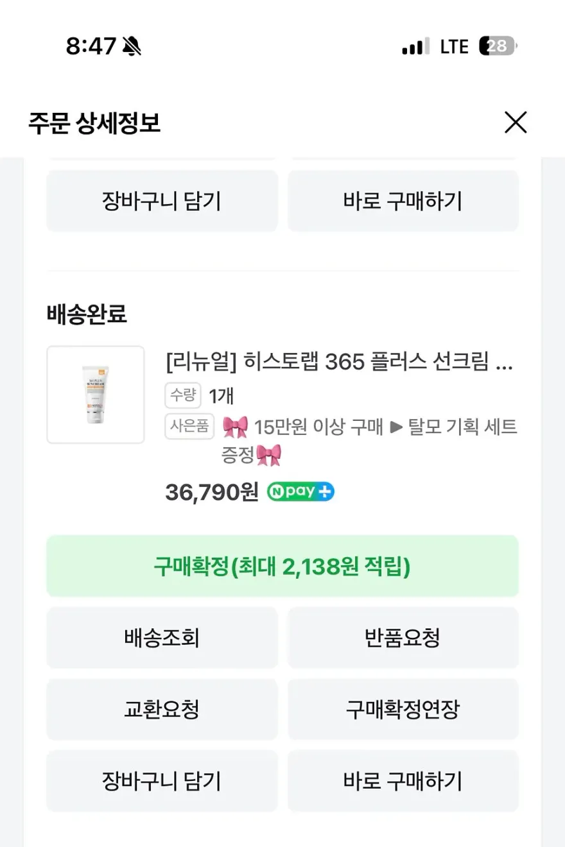Tap the silenced bell icon in status bar
This screenshot has height=847, width=565.
point(132,46)
